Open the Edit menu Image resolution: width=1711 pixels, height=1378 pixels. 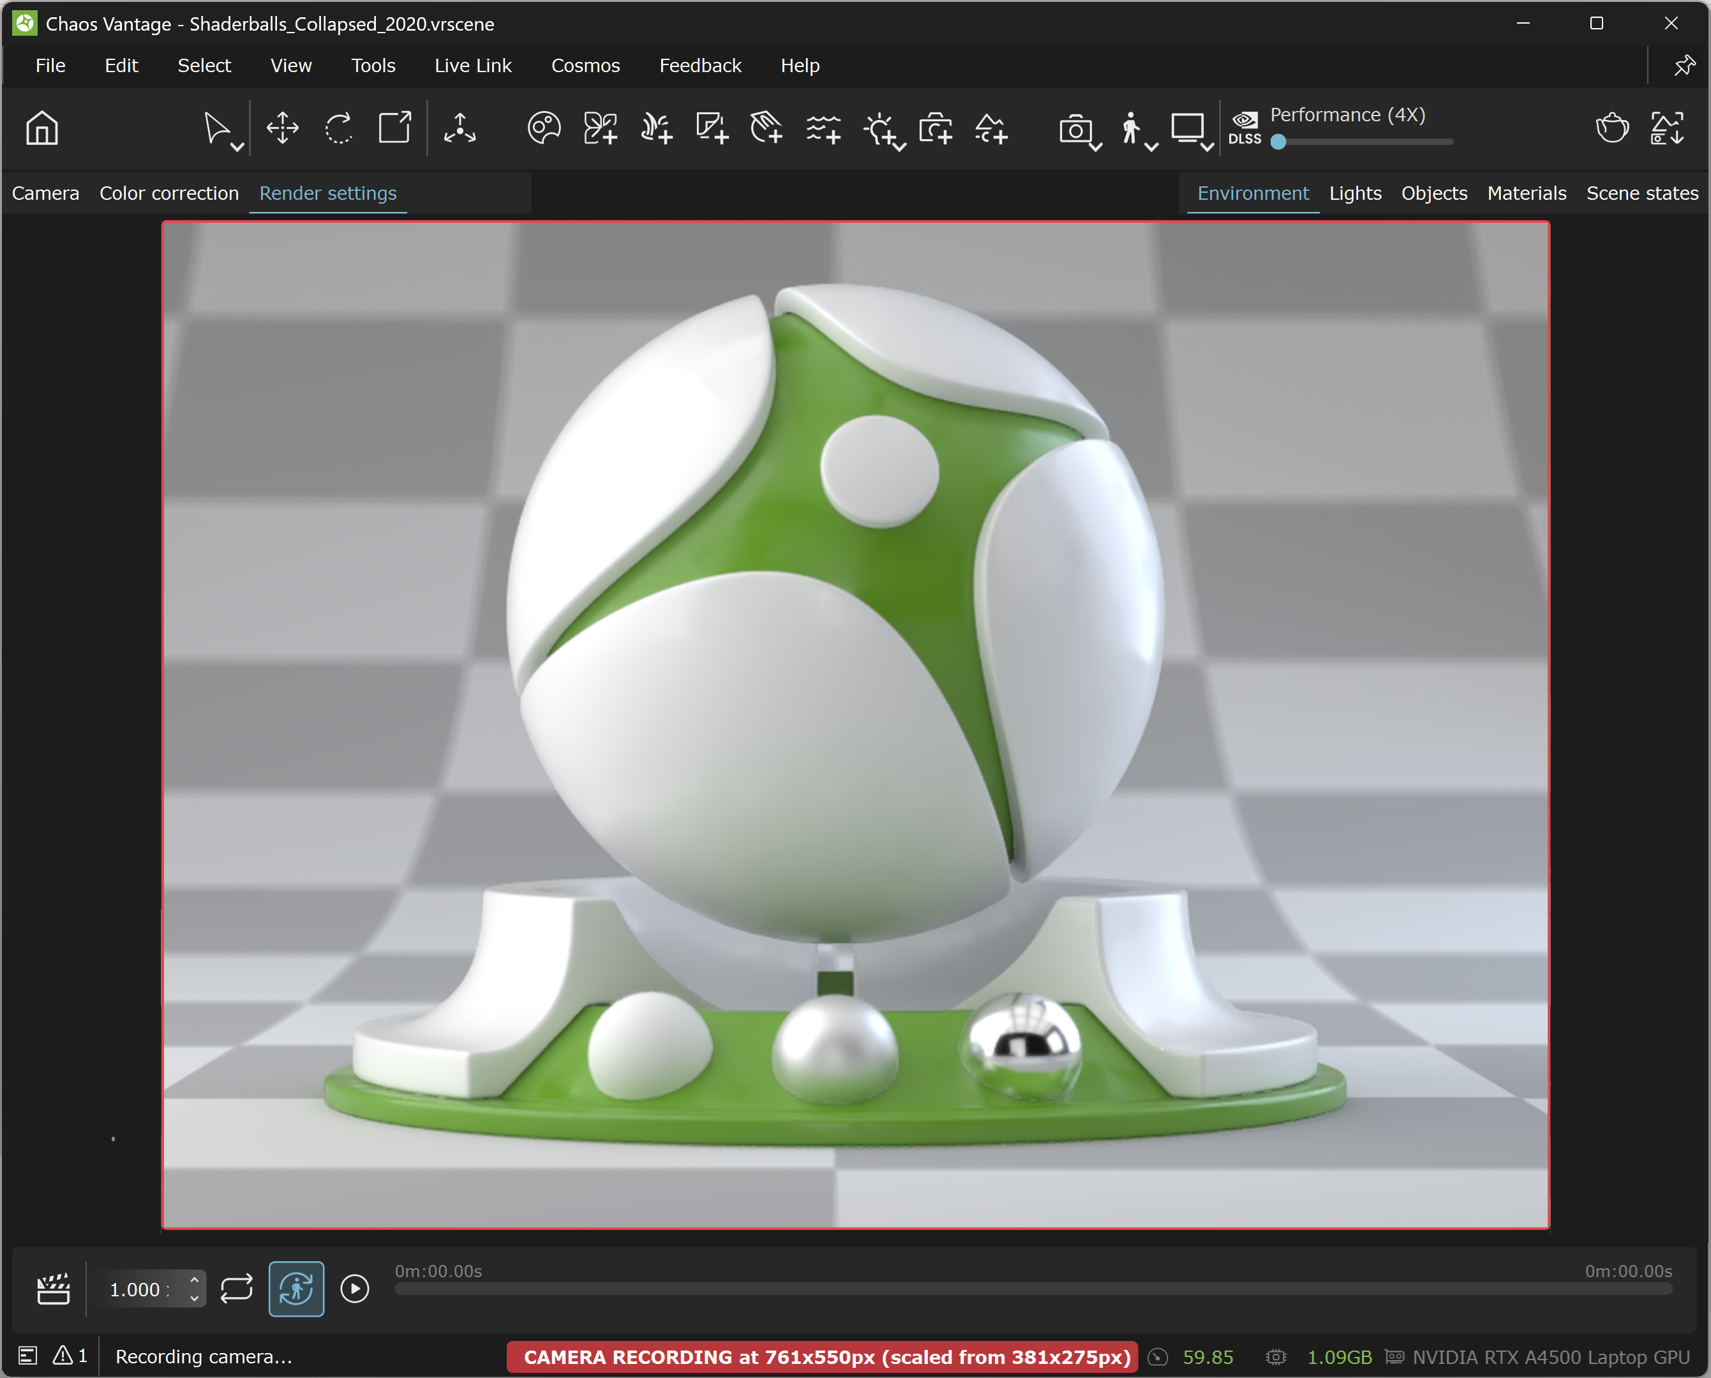tap(121, 65)
